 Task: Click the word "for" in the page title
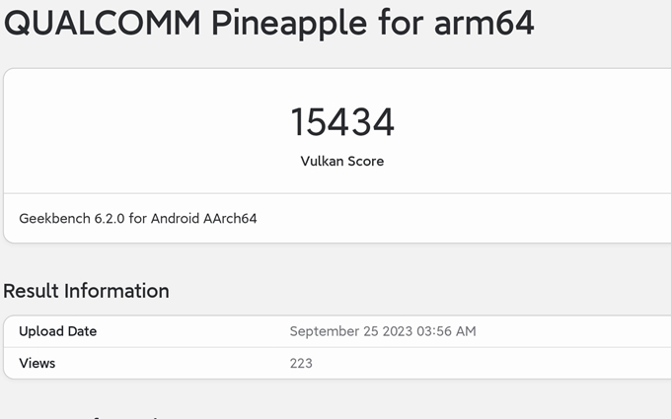pos(401,23)
